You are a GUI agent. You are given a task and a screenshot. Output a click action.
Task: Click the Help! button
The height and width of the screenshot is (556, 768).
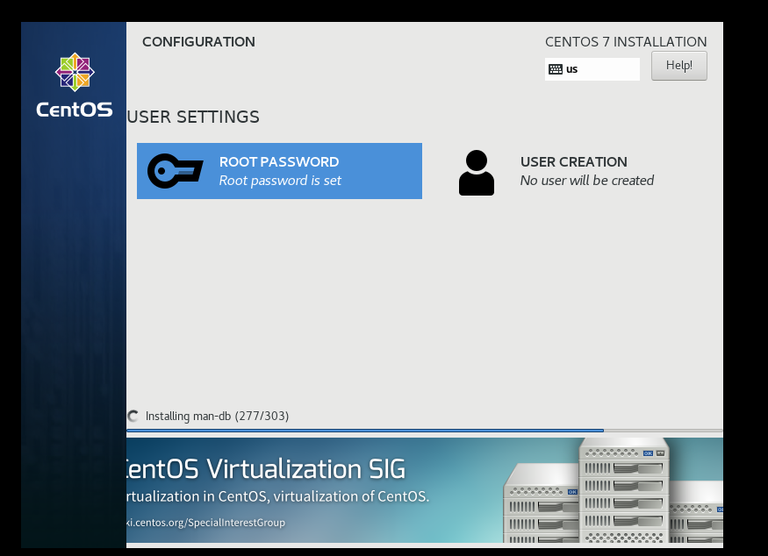pos(678,66)
